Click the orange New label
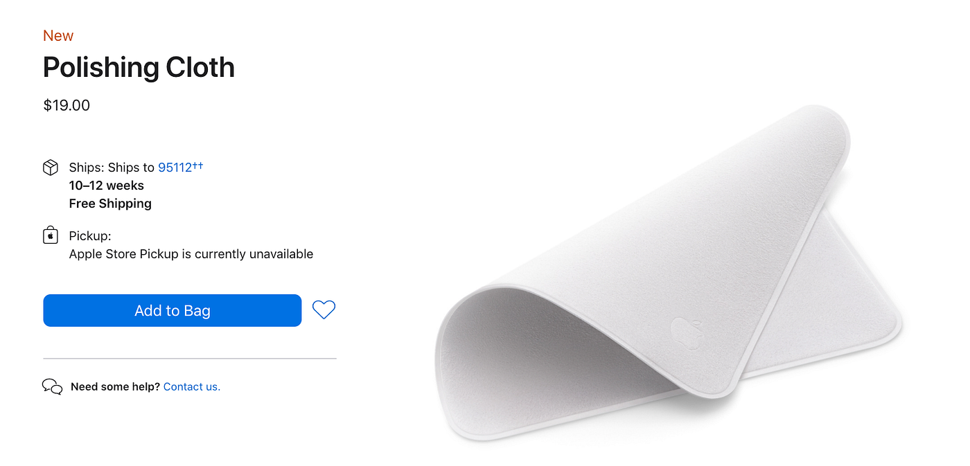 (58, 35)
